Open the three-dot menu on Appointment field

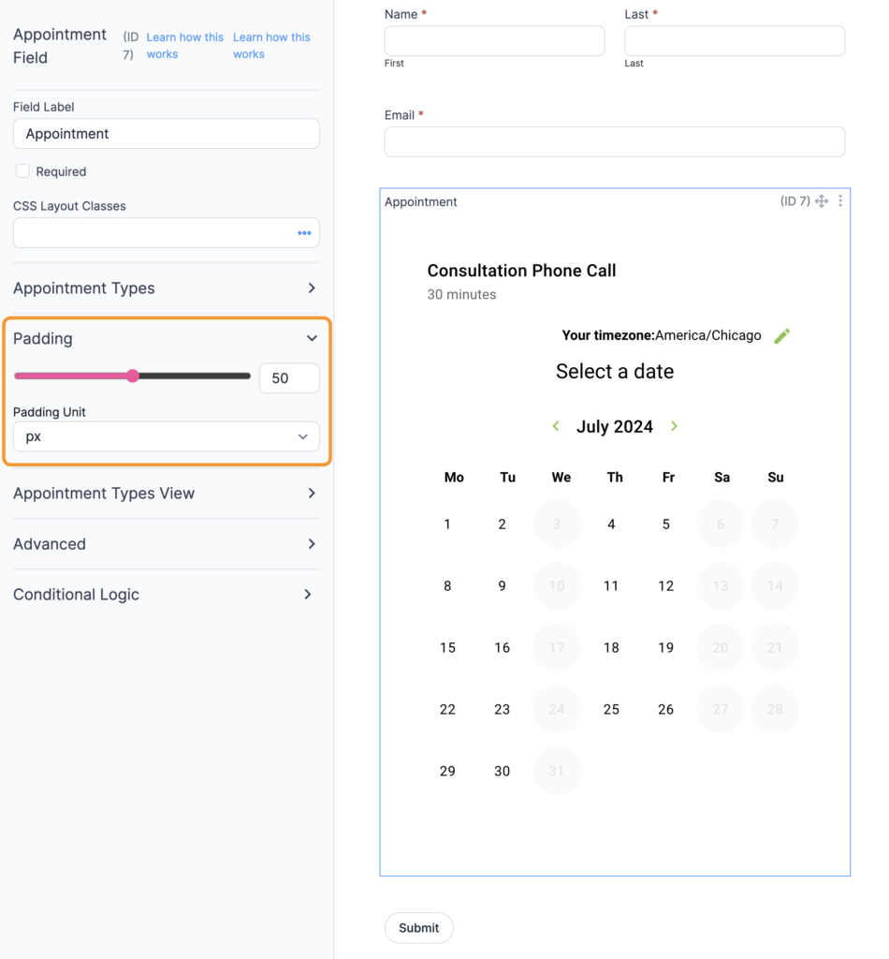[840, 200]
